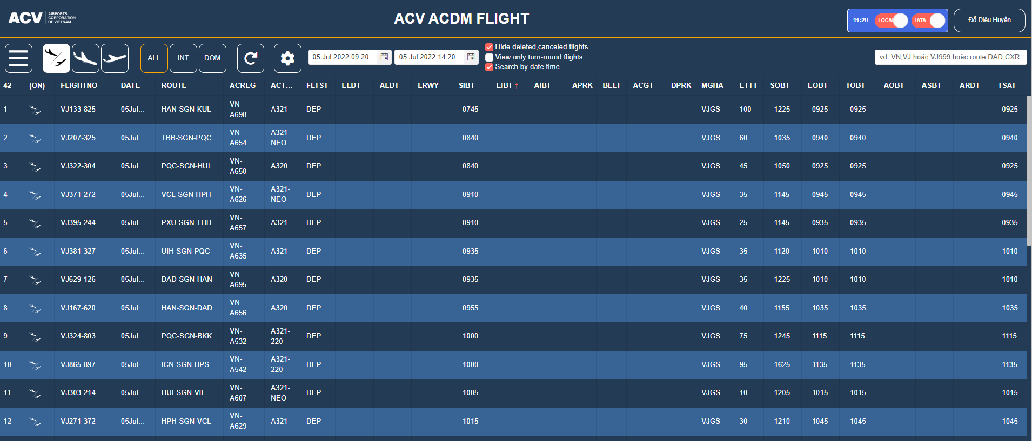Open the settings gear
This screenshot has width=1032, height=441.
[287, 58]
